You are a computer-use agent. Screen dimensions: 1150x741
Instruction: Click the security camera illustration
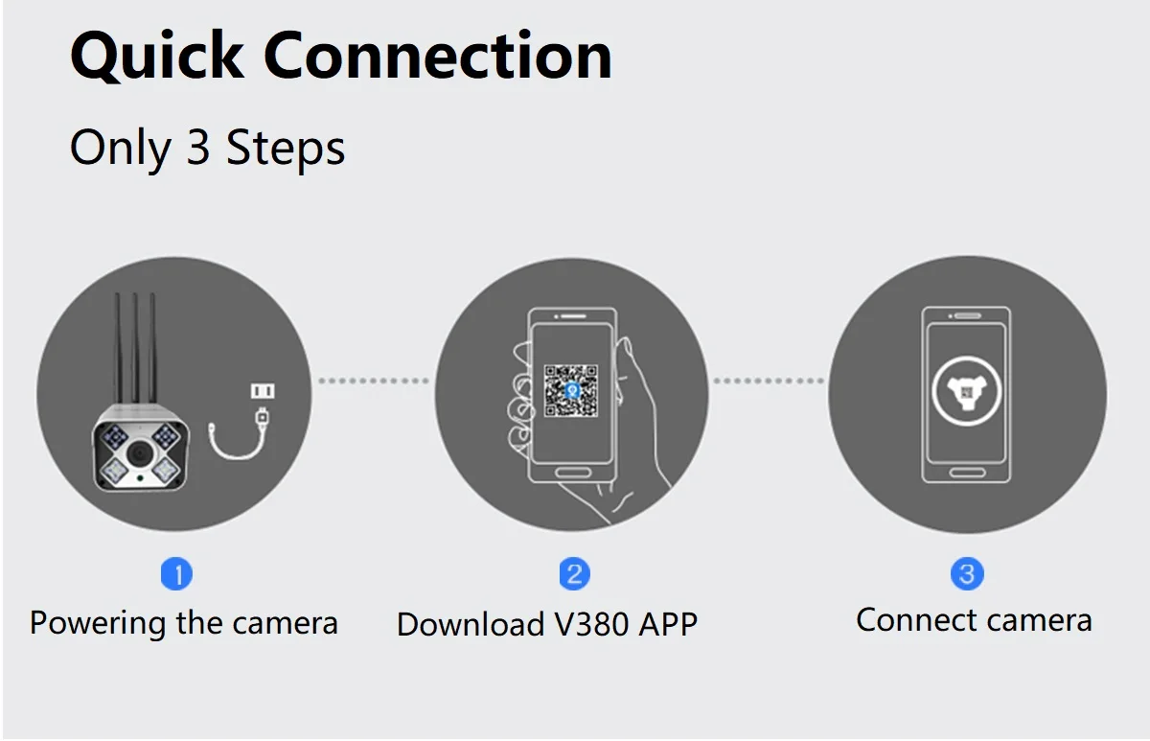click(141, 393)
